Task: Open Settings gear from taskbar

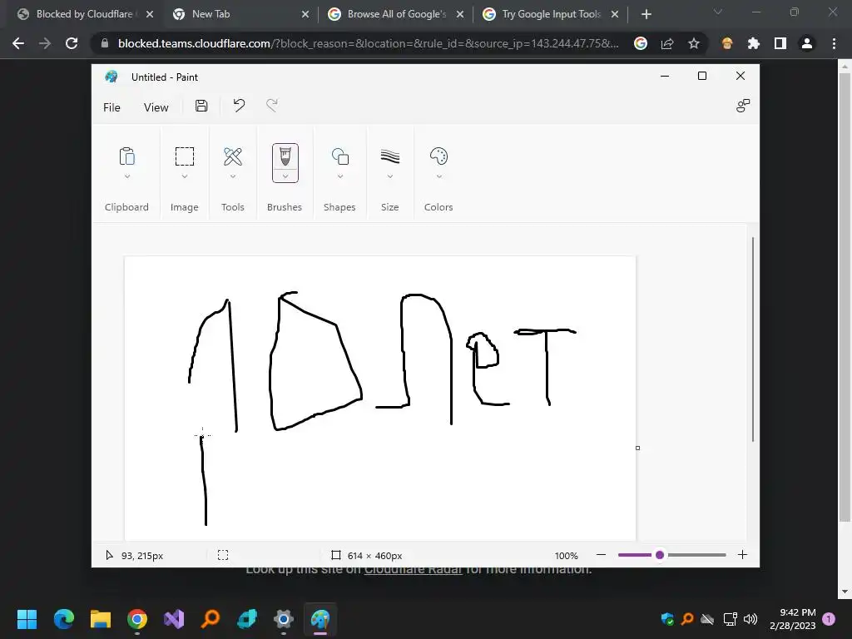Action: [x=284, y=619]
